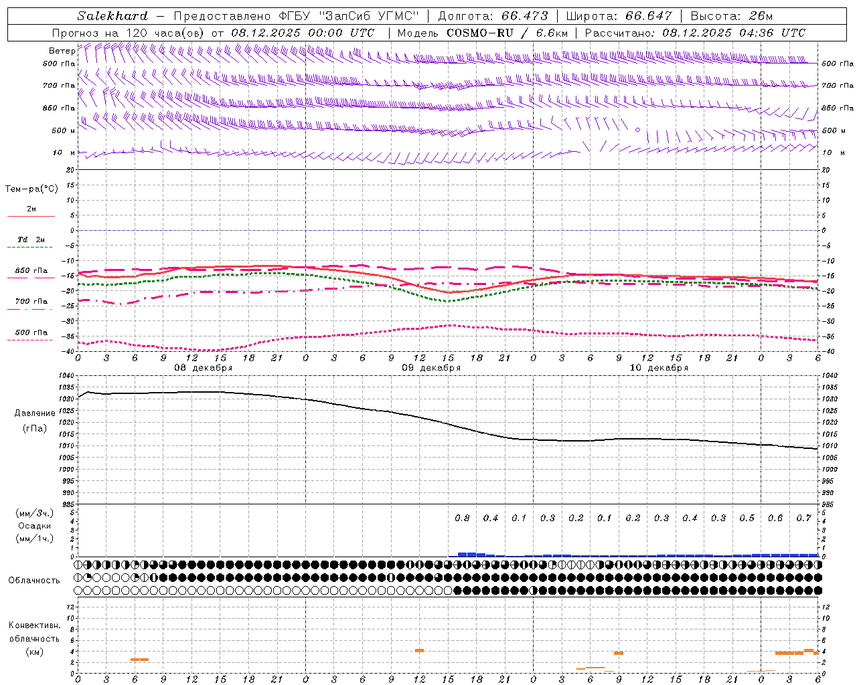Click the orange convective cloud bar at hour 9 of 10 декабря
The width and height of the screenshot is (857, 685).
[619, 653]
